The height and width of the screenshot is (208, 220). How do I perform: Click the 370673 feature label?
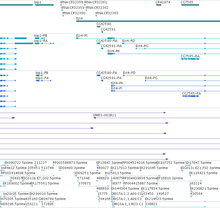point(85,183)
